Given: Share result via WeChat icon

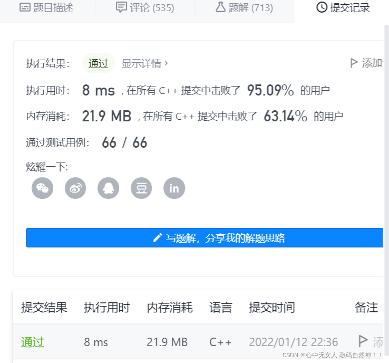Looking at the screenshot, I should tap(42, 188).
